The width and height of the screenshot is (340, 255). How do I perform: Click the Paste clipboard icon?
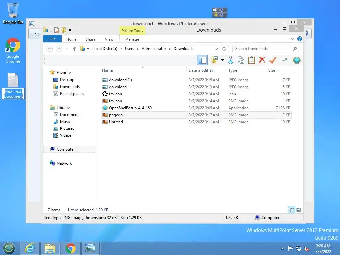point(252,60)
